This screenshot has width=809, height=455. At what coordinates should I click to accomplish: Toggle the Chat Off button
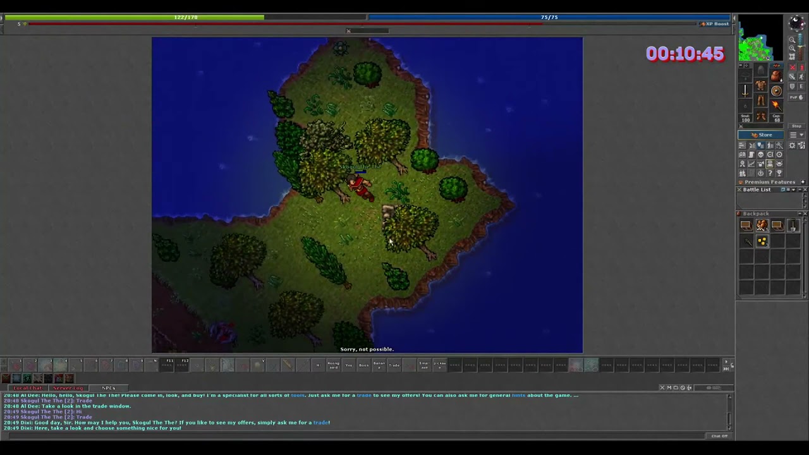pos(719,436)
